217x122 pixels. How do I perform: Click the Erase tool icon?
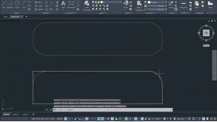(57, 2)
